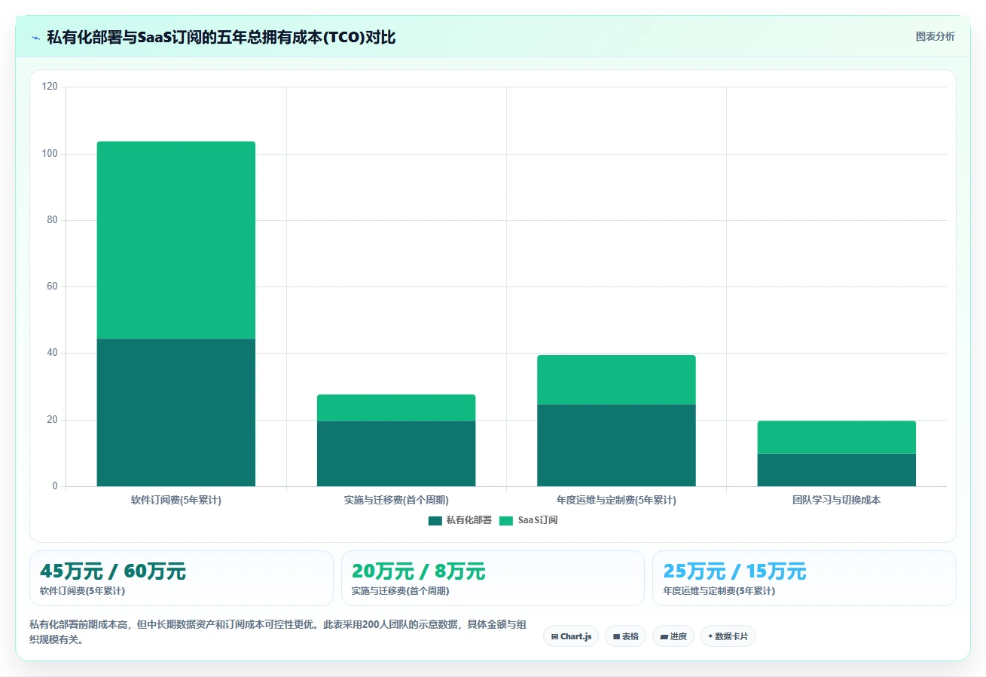The image size is (986, 677).
Task: Select the Chart.js tag chip
Action: coord(571,636)
